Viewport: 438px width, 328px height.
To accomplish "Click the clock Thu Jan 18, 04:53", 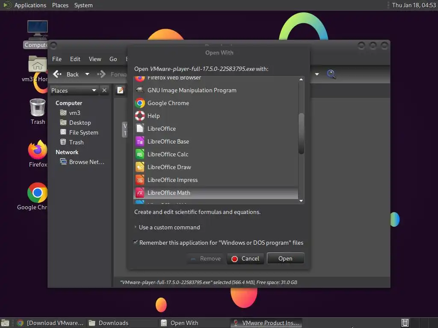I will tap(414, 5).
